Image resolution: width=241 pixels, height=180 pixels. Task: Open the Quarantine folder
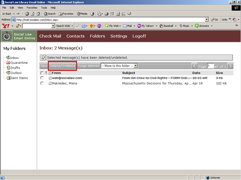click(17, 62)
